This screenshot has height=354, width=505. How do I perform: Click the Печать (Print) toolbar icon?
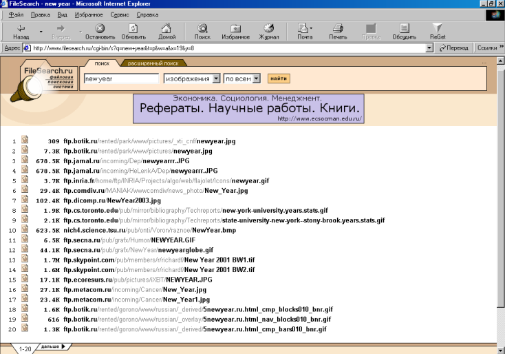(338, 32)
